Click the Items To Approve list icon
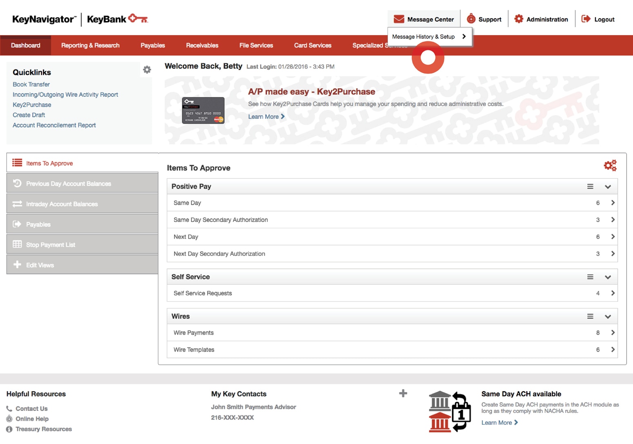This screenshot has width=633, height=444. pos(17,163)
